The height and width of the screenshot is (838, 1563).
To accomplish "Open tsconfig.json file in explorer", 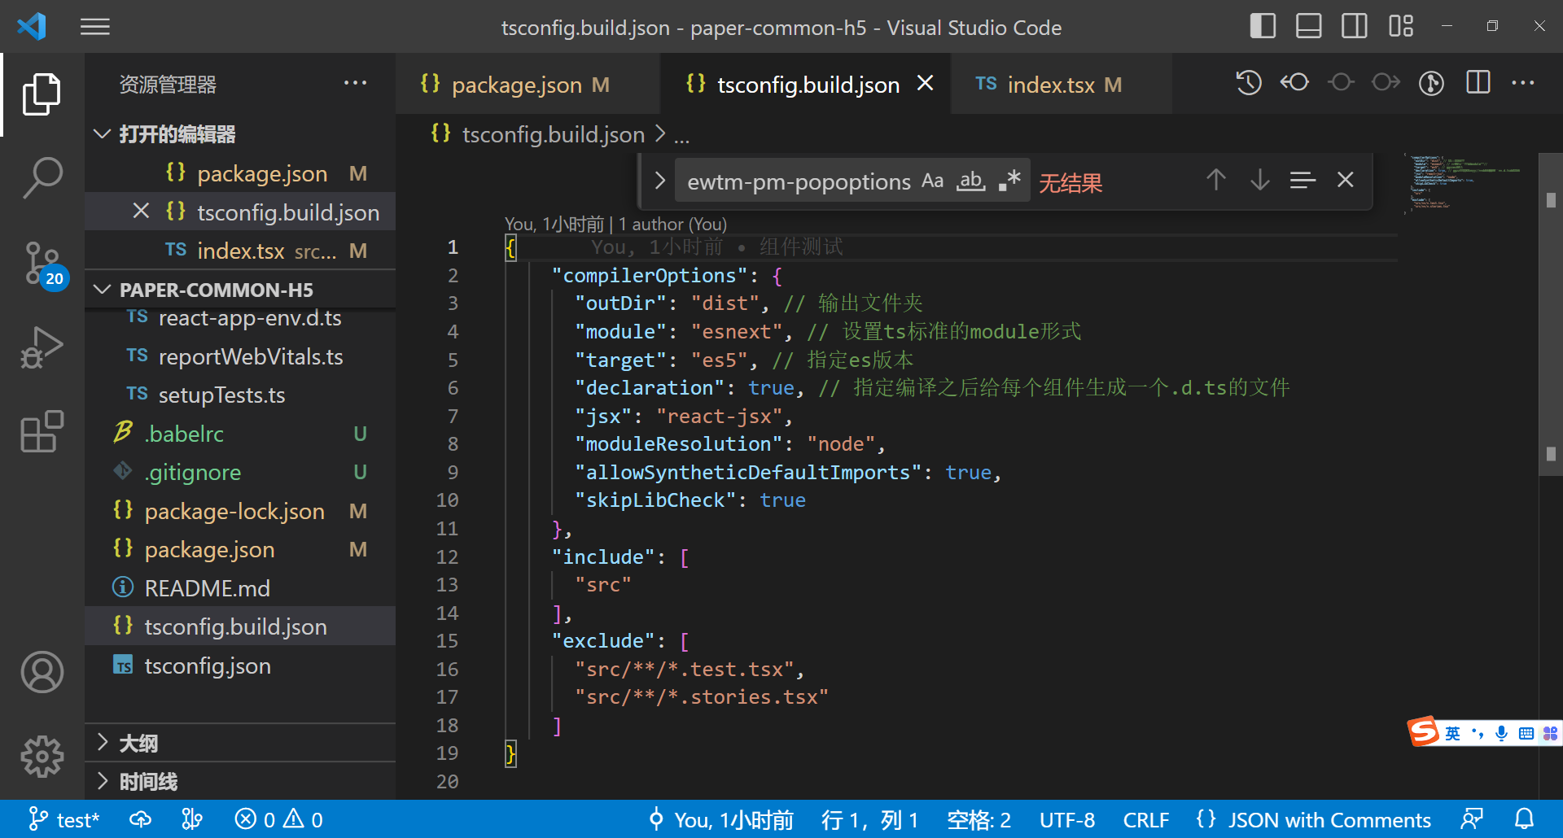I will (240, 666).
